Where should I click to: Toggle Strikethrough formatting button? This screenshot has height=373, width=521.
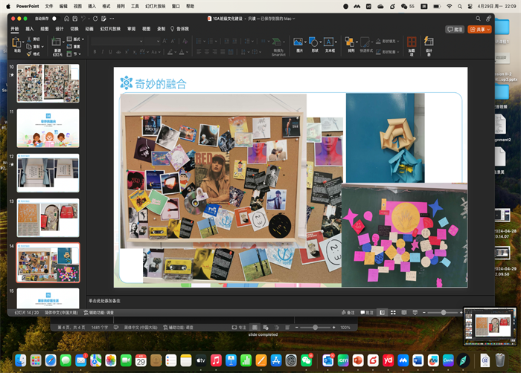tap(118, 52)
